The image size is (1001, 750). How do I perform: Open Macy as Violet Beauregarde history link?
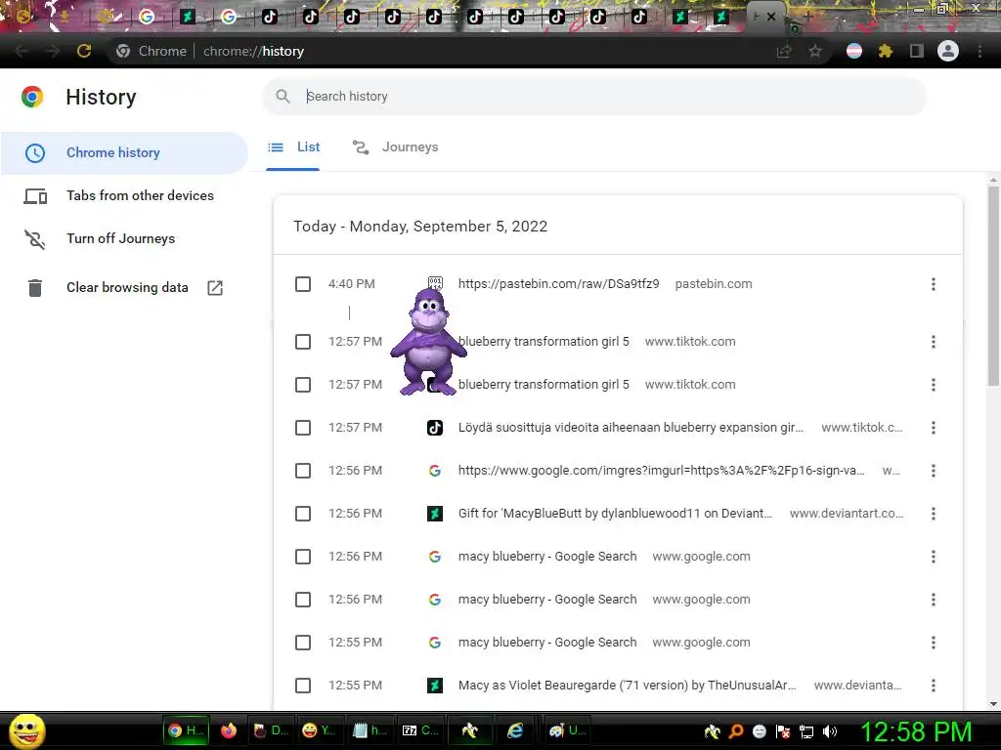[627, 686]
